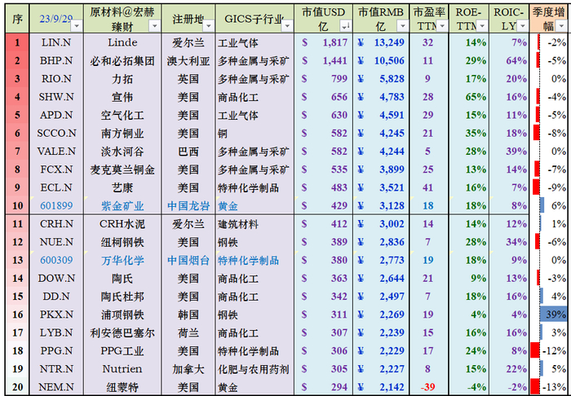The width and height of the screenshot is (571, 396).
Task: Click the 万华化学 company link
Action: click(122, 261)
